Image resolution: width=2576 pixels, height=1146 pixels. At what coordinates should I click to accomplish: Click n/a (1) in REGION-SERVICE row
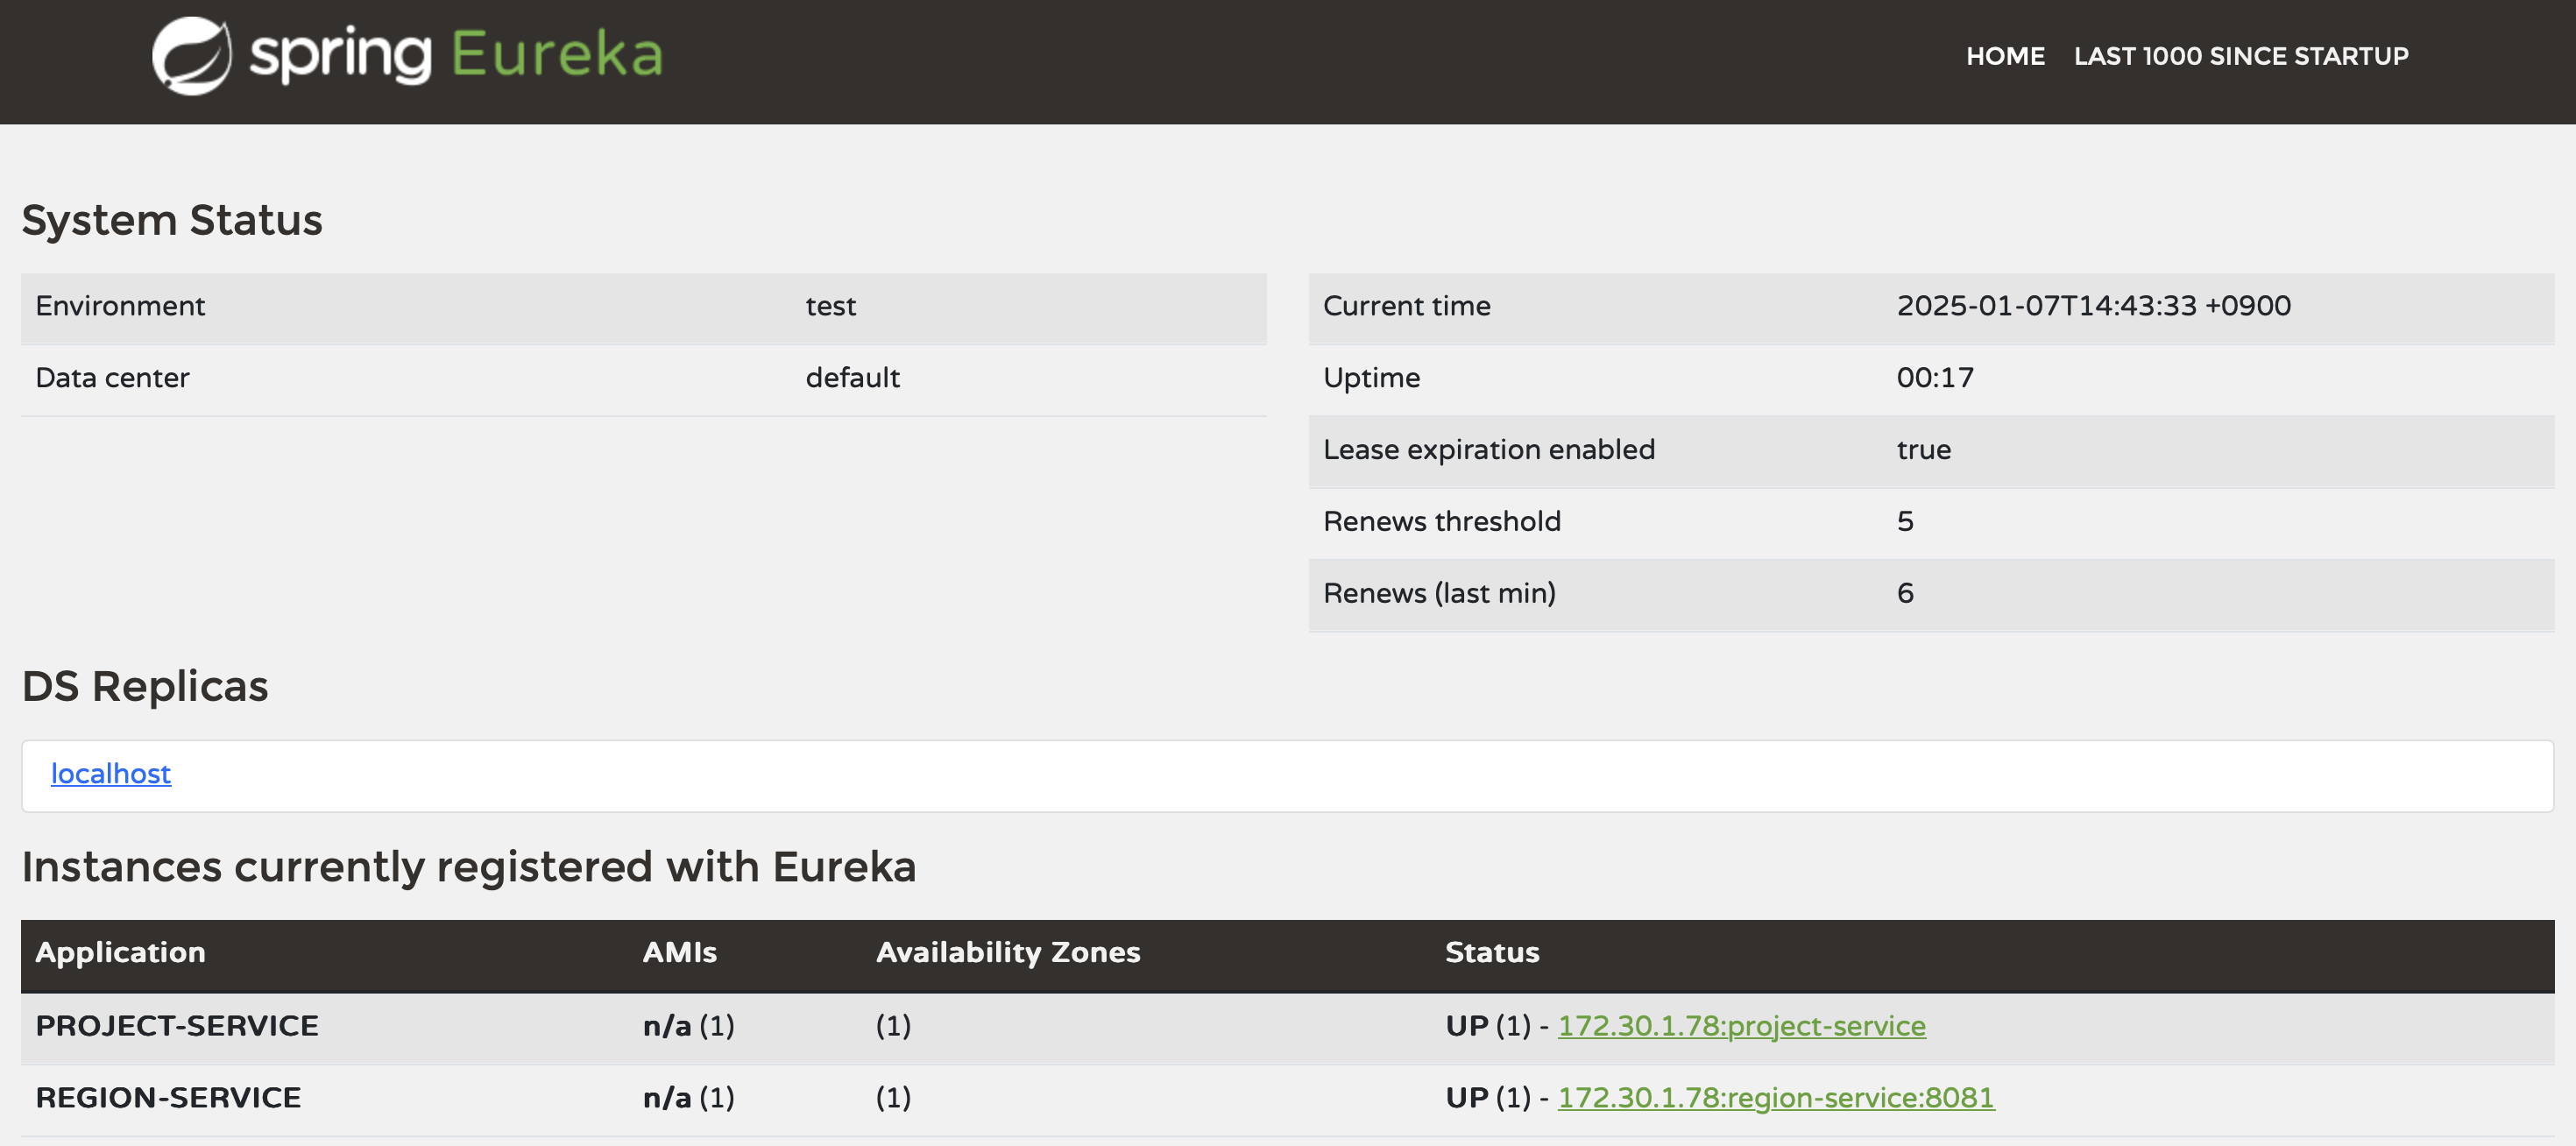(x=689, y=1098)
